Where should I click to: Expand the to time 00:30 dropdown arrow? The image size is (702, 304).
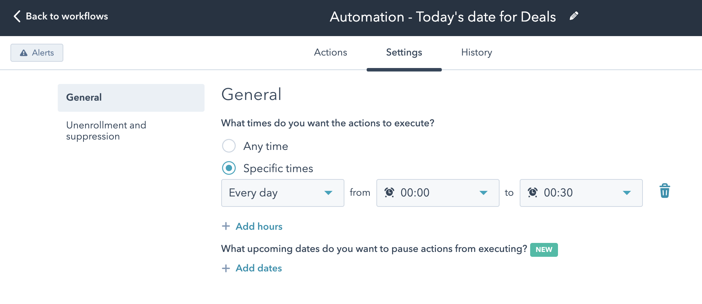tap(627, 193)
